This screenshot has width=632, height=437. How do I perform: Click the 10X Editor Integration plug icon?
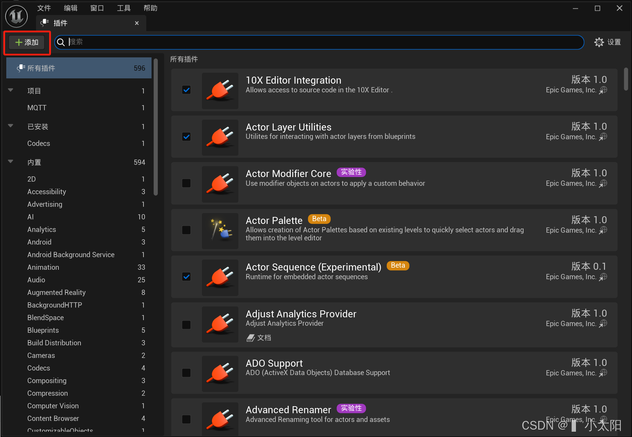[220, 91]
